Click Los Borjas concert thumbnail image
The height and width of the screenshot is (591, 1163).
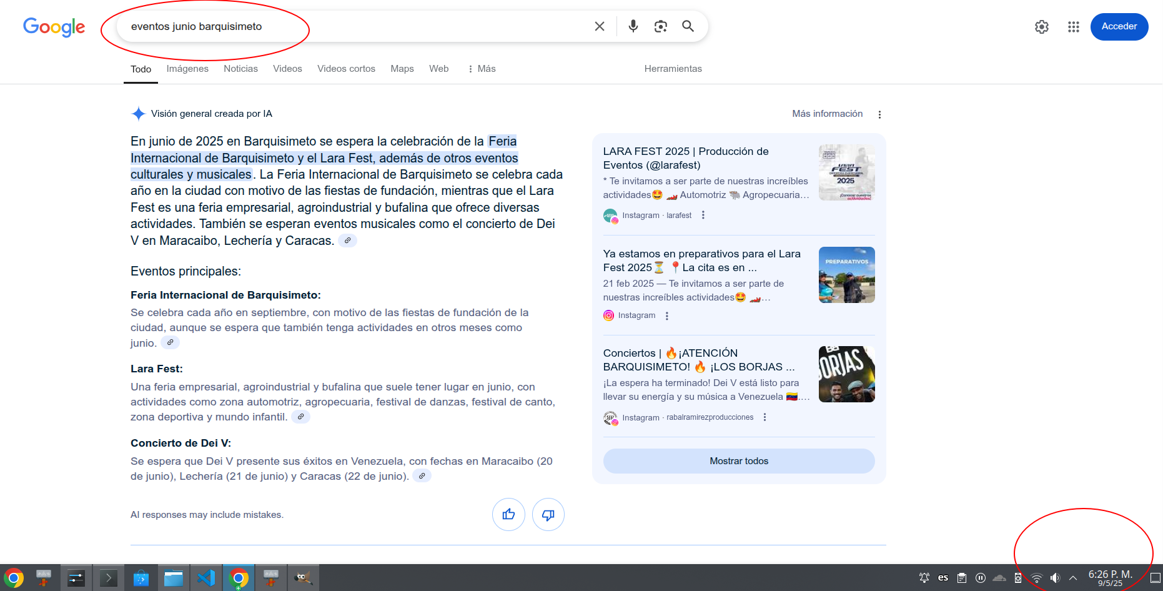[846, 374]
